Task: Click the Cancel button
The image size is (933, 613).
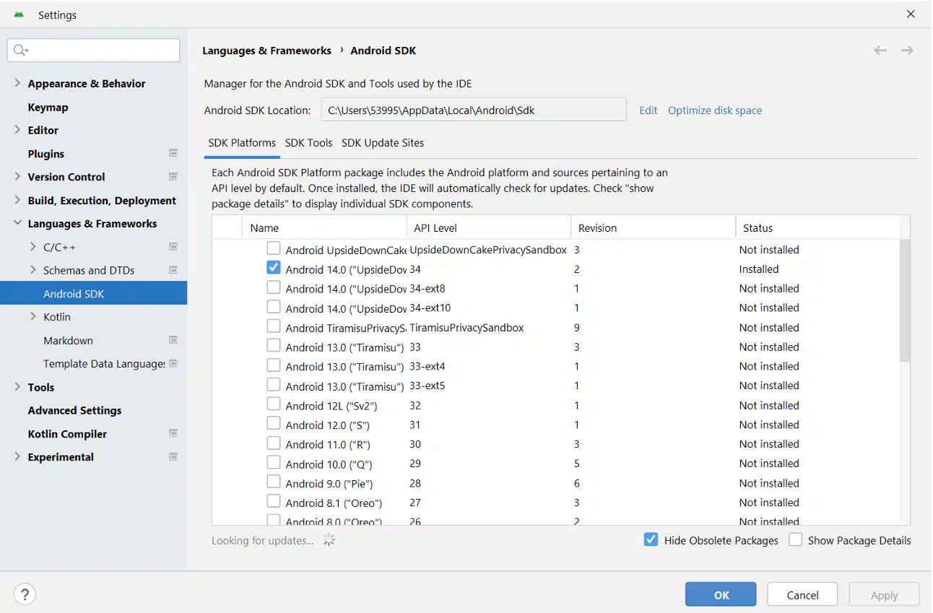Action: point(802,595)
